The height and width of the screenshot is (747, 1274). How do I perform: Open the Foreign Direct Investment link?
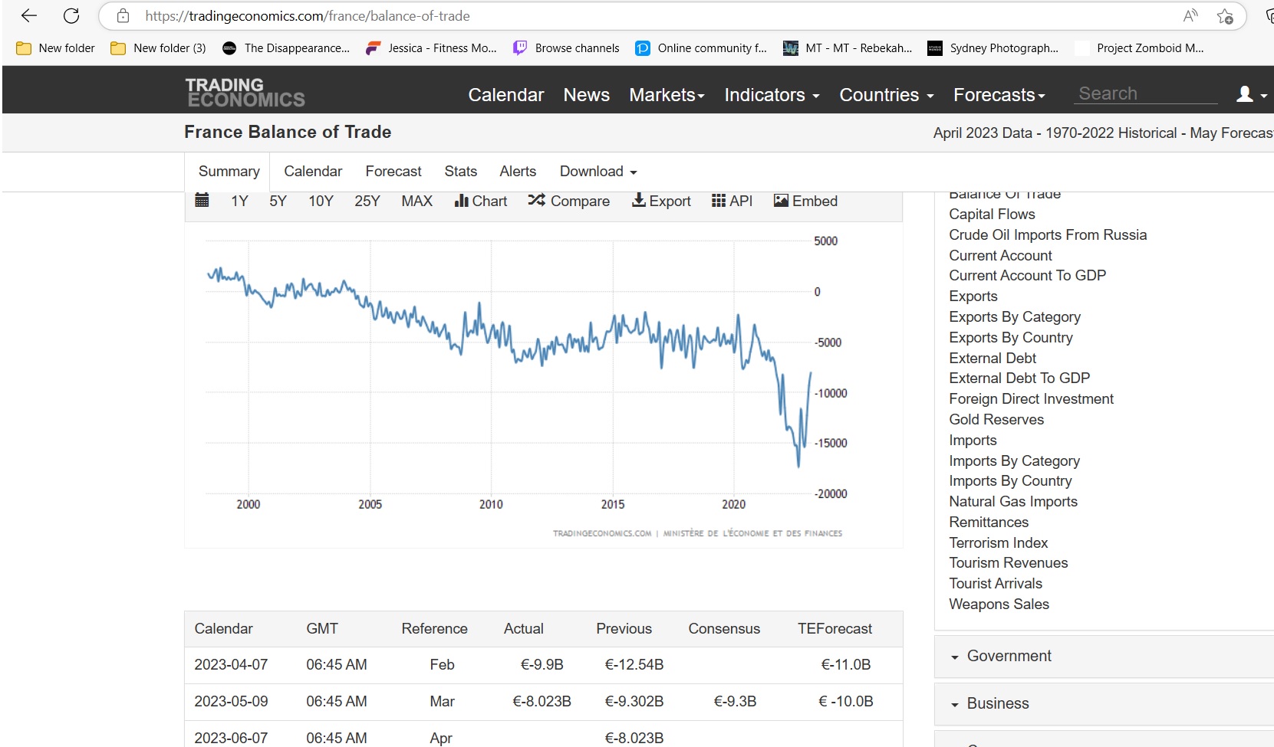pyautogui.click(x=1031, y=398)
